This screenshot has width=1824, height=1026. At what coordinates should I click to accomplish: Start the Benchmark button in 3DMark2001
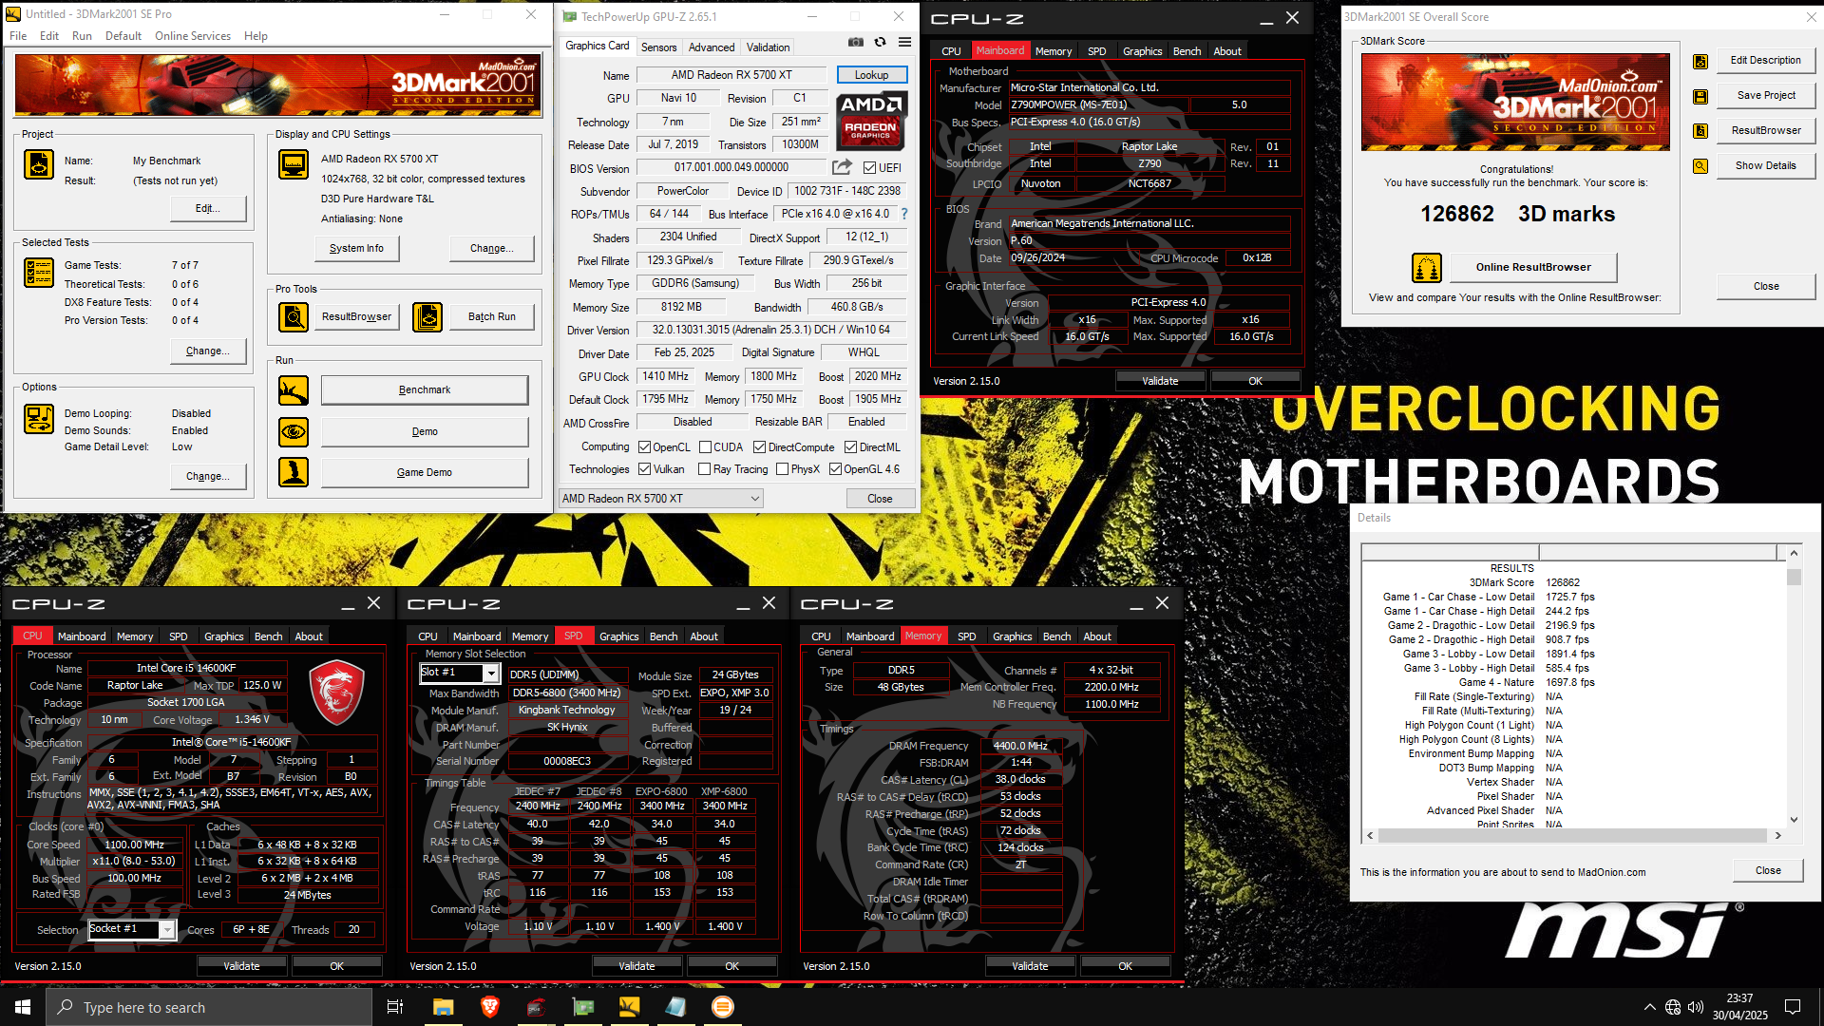(425, 390)
